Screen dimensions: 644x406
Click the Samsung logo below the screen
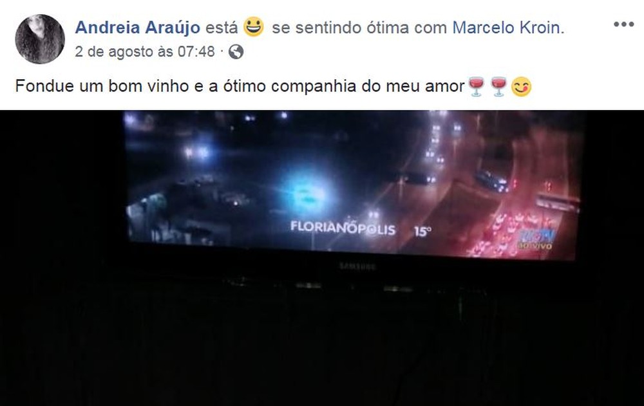click(x=357, y=267)
